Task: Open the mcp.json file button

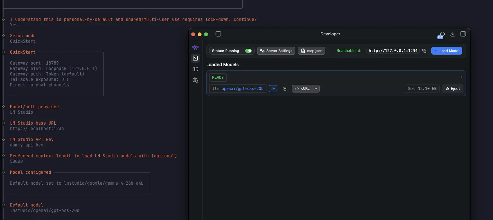Action: click(311, 51)
